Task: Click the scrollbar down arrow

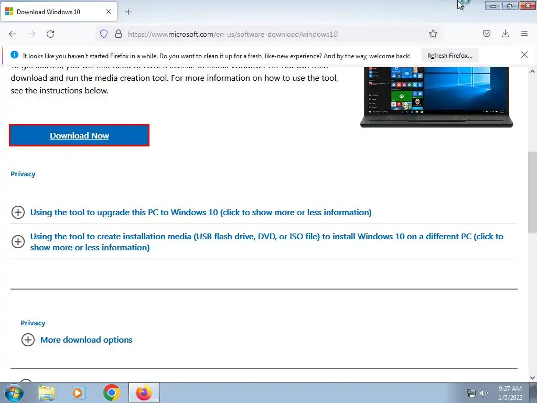Action: coord(532,378)
